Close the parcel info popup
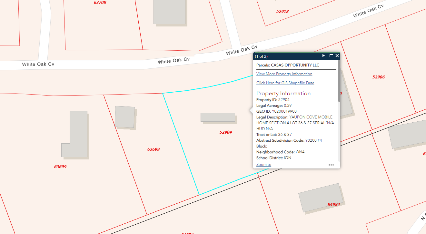Viewport: 426px width, 234px height. (x=337, y=56)
